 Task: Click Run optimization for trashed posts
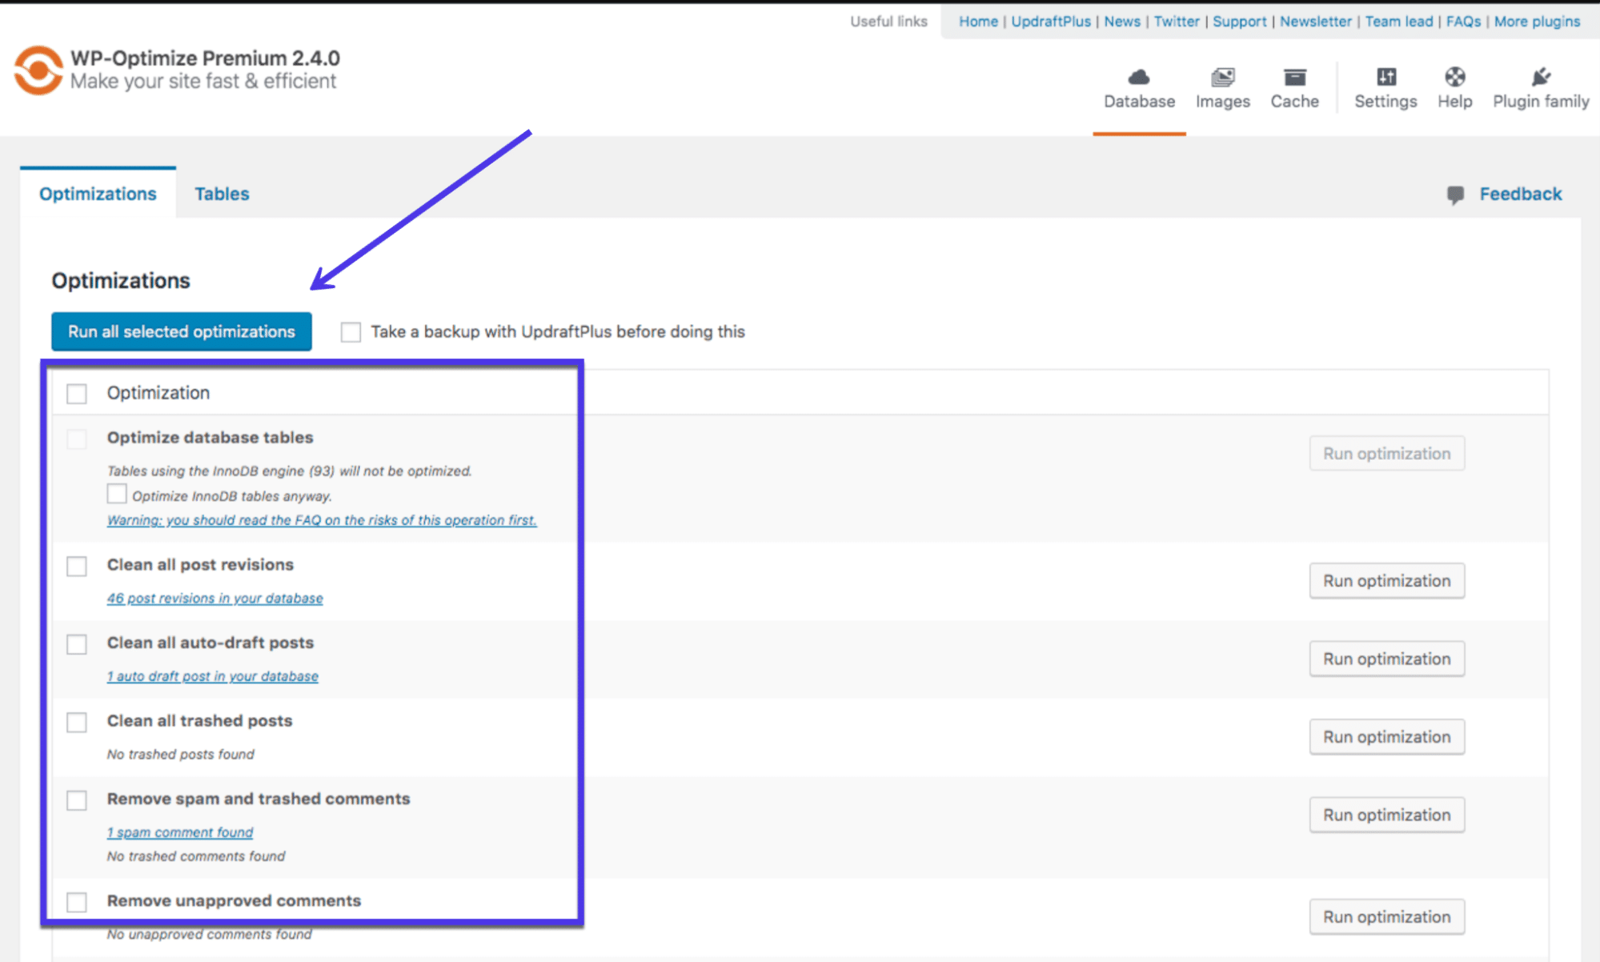[1386, 736]
